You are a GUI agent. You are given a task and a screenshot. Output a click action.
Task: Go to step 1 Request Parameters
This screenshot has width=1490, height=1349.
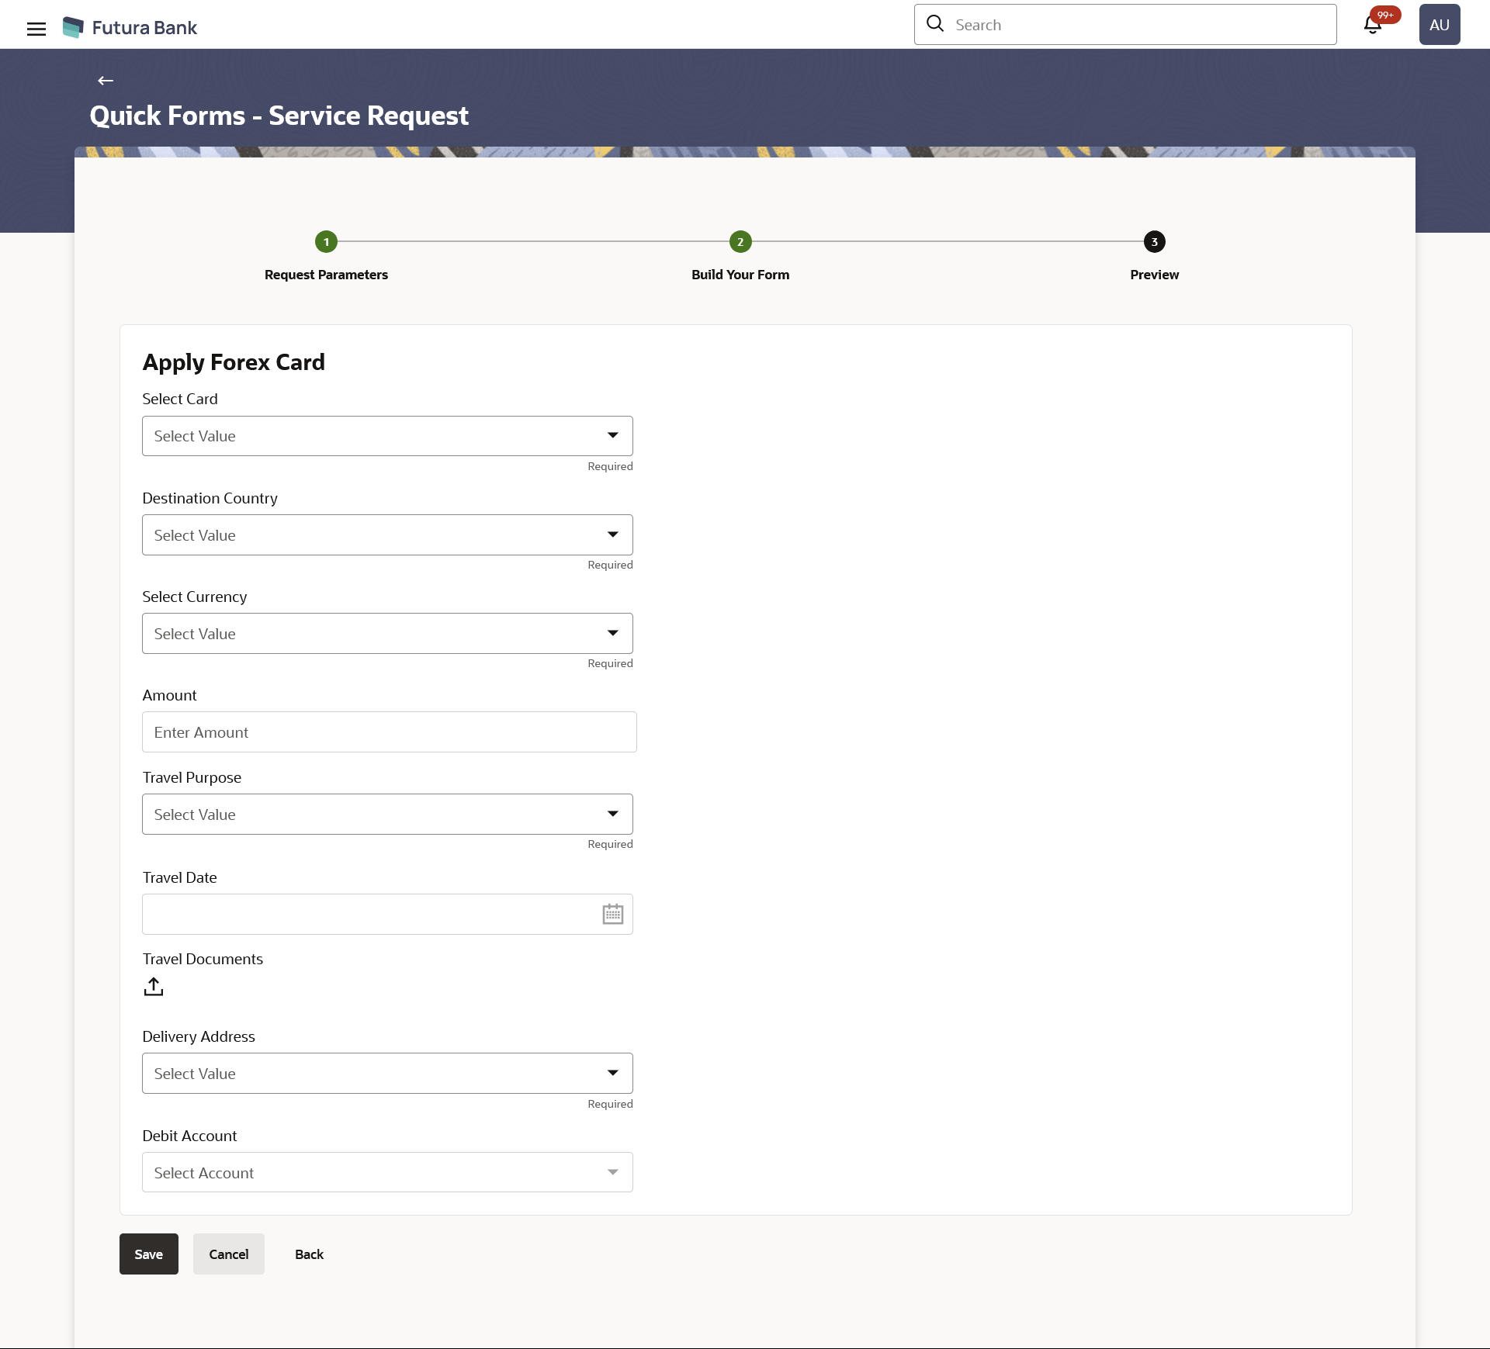(326, 242)
